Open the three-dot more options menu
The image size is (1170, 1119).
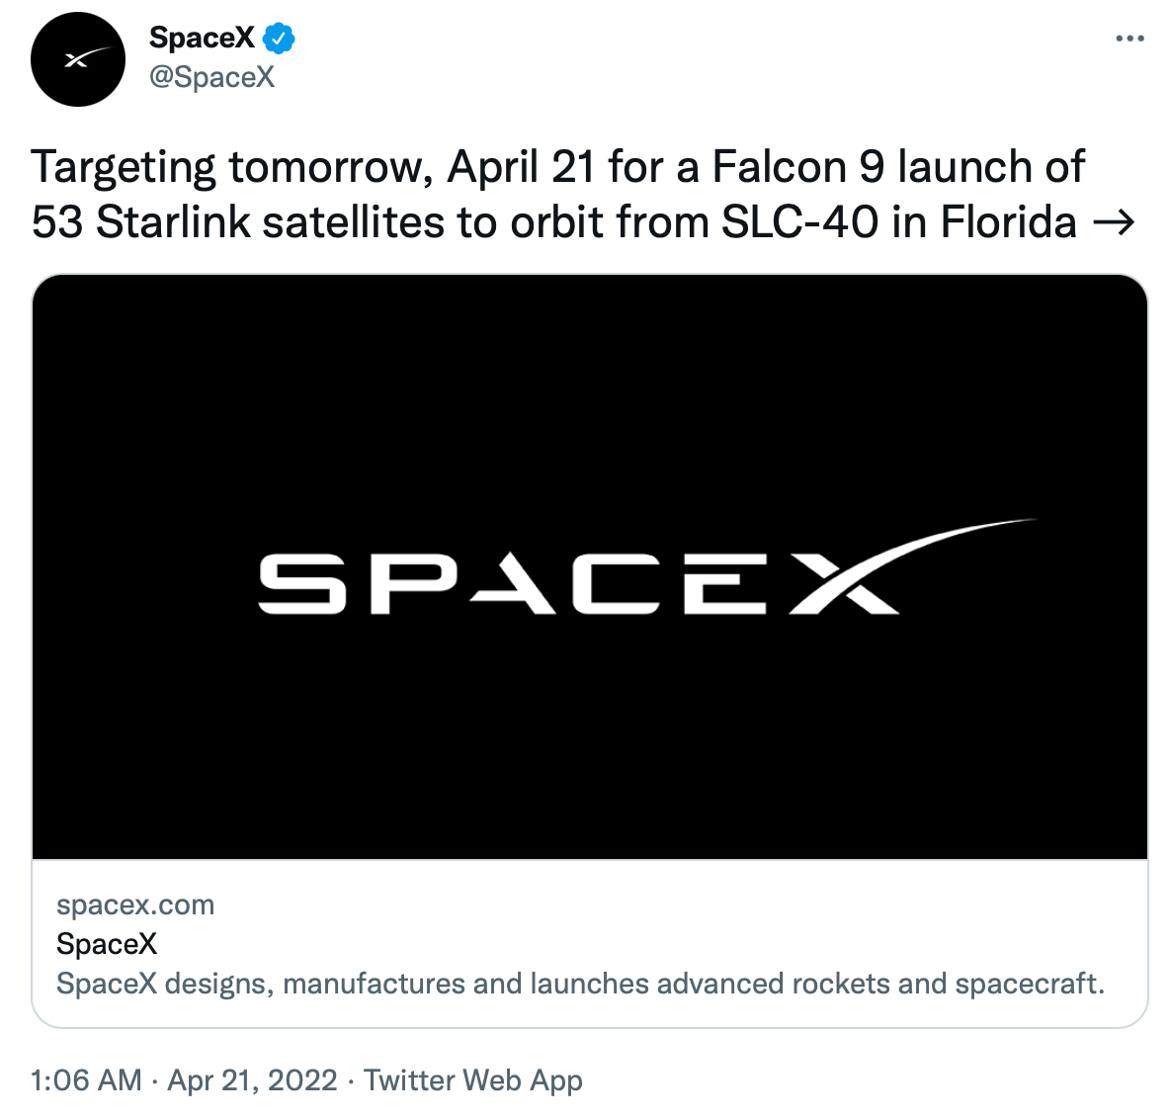[x=1128, y=40]
